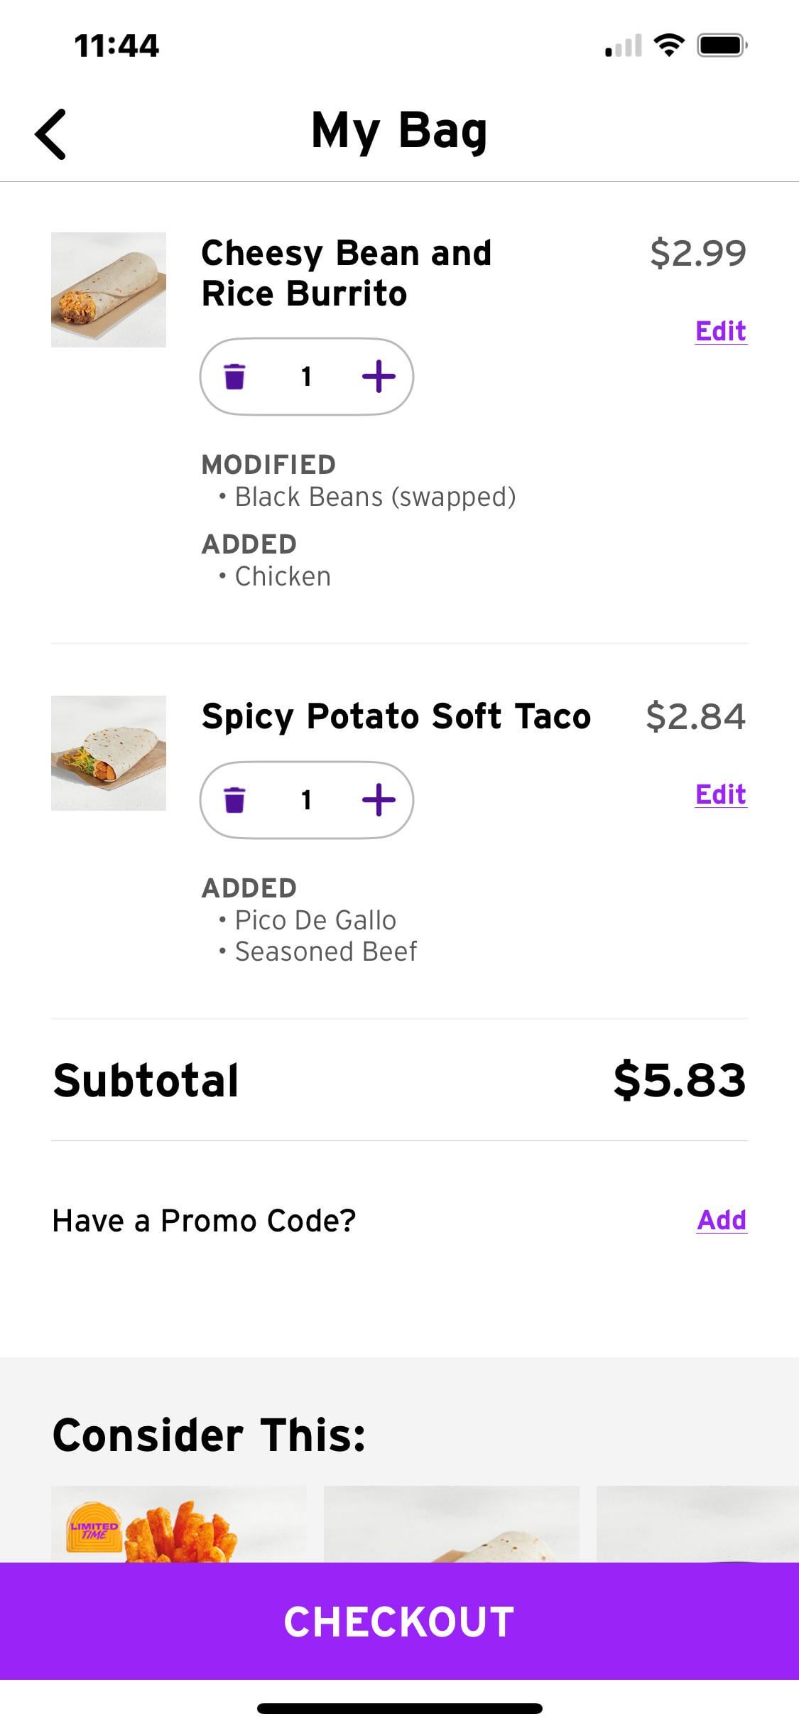Tap the Spicy Potato Soft Taco title
Screen dimensions: 799x1731
pos(396,716)
